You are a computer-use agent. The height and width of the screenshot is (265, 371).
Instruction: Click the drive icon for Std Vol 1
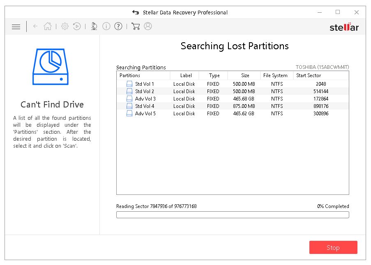click(129, 84)
